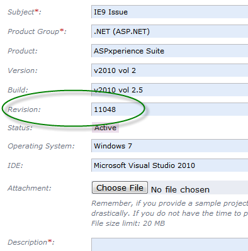Open the Operating System field Windows 7
This screenshot has width=248, height=251.
pyautogui.click(x=170, y=146)
